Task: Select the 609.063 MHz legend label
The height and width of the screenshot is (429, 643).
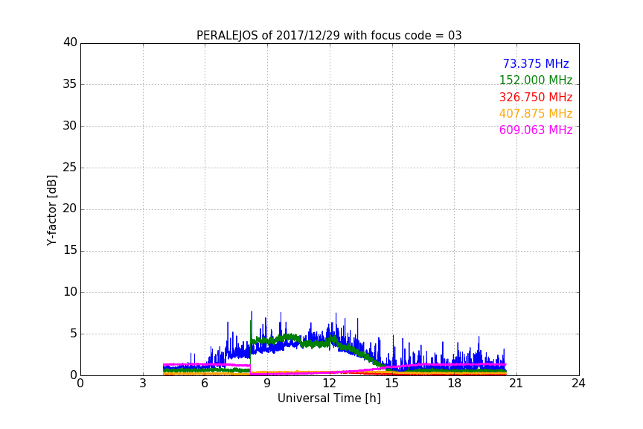Action: tap(536, 130)
